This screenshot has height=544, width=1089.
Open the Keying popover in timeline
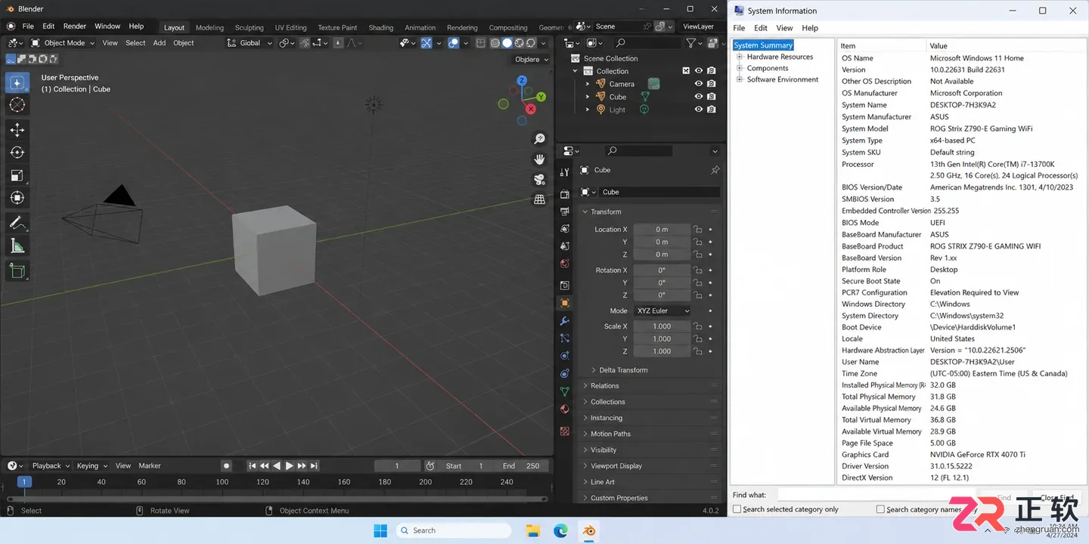coord(92,466)
